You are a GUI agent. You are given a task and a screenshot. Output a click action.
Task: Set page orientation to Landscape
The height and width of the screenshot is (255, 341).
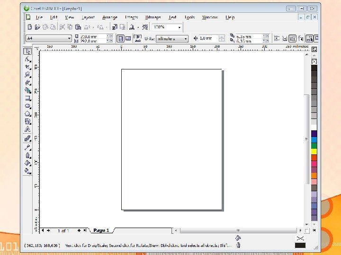pos(128,39)
